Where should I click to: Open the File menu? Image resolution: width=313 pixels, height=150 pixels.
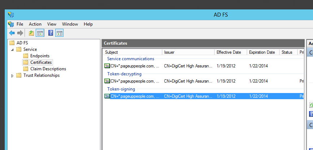(x=20, y=24)
